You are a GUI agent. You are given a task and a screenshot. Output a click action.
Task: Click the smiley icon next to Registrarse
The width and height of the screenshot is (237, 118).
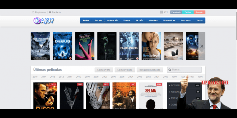coord(33,12)
